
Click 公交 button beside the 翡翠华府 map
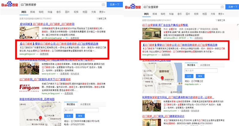(189, 76)
